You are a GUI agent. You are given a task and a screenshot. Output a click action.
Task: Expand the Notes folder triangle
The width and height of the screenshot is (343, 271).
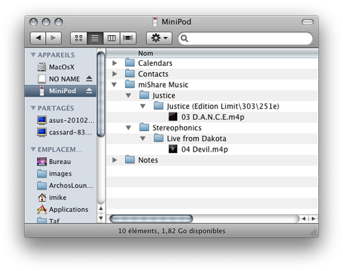click(x=115, y=160)
